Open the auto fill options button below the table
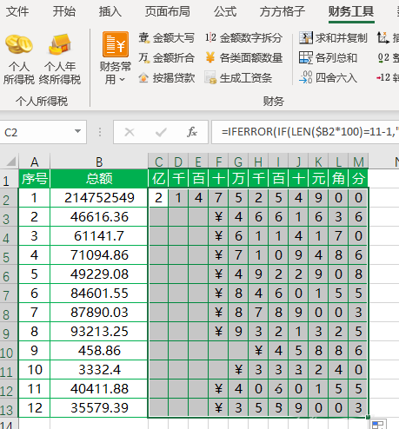Viewport: 399px width, 429px height. pyautogui.click(x=378, y=425)
